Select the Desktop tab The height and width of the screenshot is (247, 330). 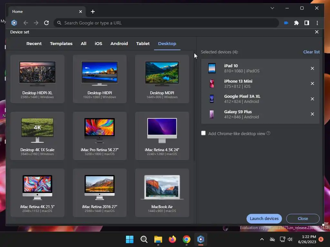167,43
